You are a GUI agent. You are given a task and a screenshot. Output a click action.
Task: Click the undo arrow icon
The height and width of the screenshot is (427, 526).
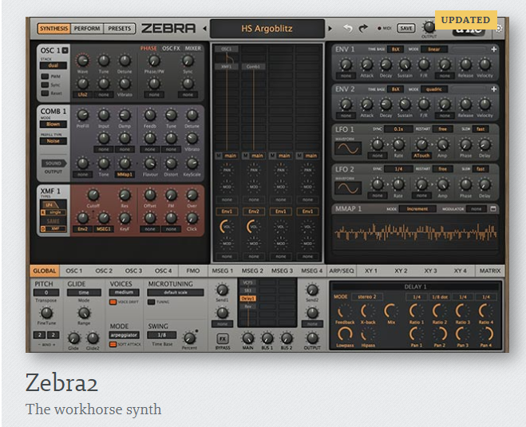[x=348, y=29]
